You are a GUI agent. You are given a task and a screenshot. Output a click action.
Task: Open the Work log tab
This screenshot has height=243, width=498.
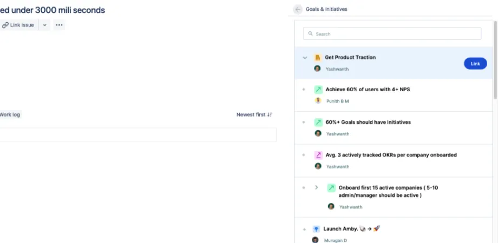10,114
